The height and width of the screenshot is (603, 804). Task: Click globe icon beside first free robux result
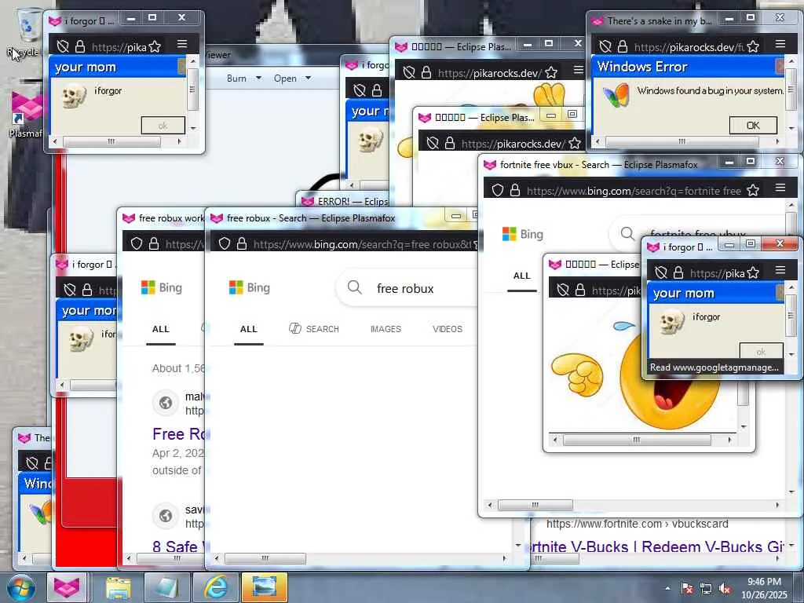click(165, 403)
